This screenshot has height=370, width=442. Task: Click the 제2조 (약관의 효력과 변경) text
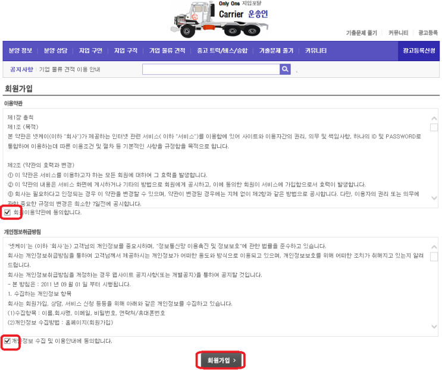pos(41,165)
